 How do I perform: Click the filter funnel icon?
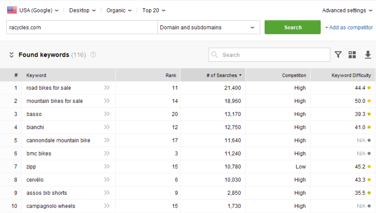(x=338, y=55)
